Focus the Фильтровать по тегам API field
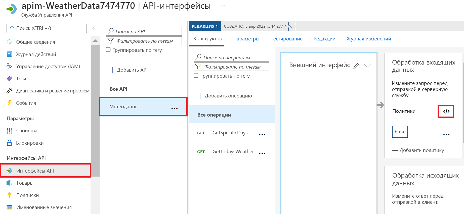 pos(144,41)
